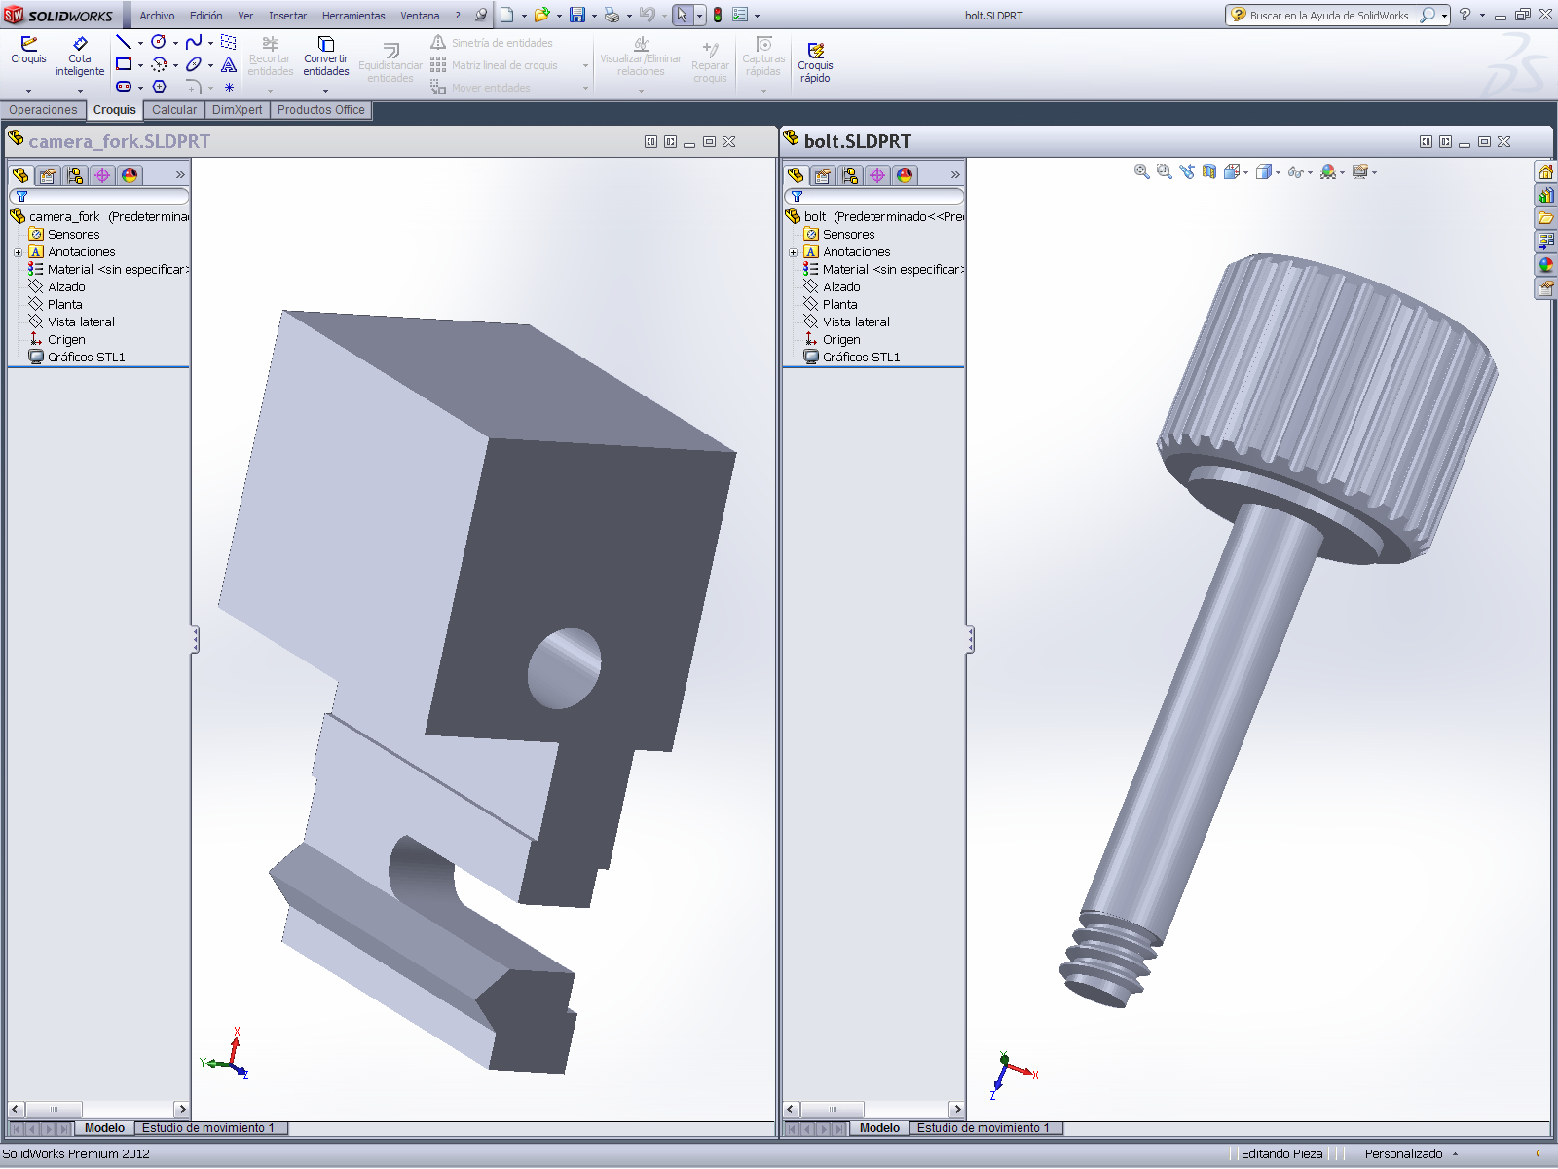Open the rectangle tool dropdown arrow

pyautogui.click(x=140, y=65)
